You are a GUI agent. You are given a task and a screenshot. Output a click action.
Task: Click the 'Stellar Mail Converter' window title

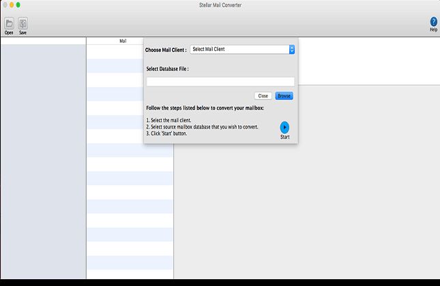pos(220,5)
